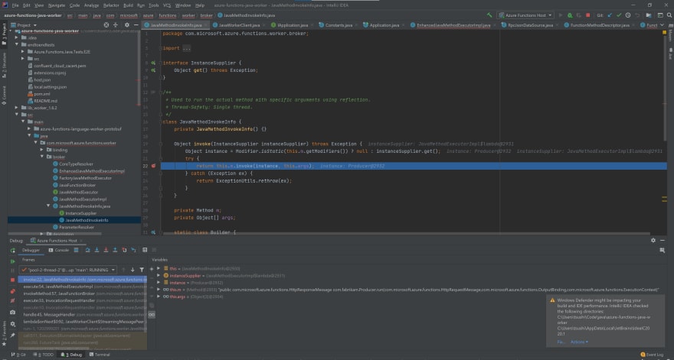
Task: Open the VCS menu
Action: pos(167,5)
